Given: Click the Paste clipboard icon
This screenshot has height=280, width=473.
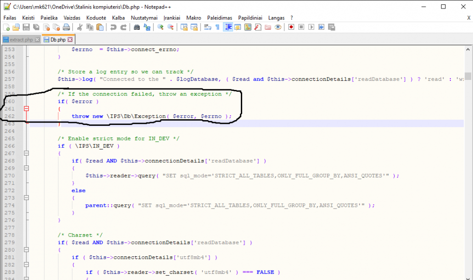Looking at the screenshot, I should pyautogui.click(x=100, y=27).
